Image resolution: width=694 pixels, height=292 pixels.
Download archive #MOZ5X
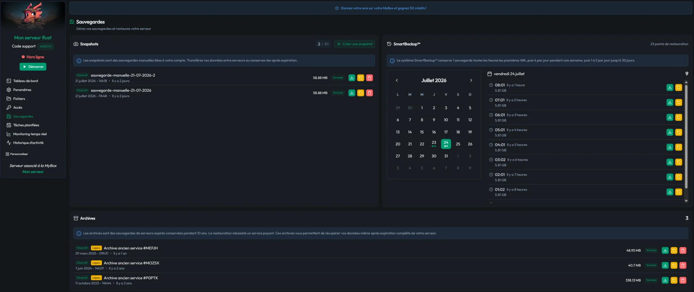[665, 266]
